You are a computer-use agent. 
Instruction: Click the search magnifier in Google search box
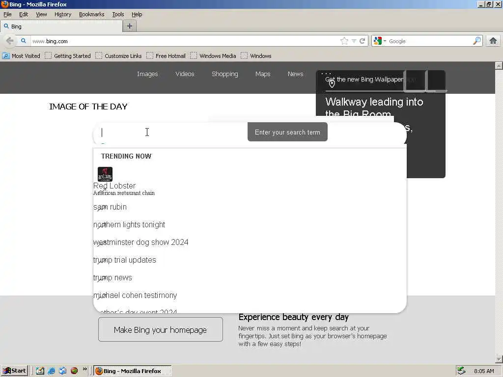click(x=477, y=41)
